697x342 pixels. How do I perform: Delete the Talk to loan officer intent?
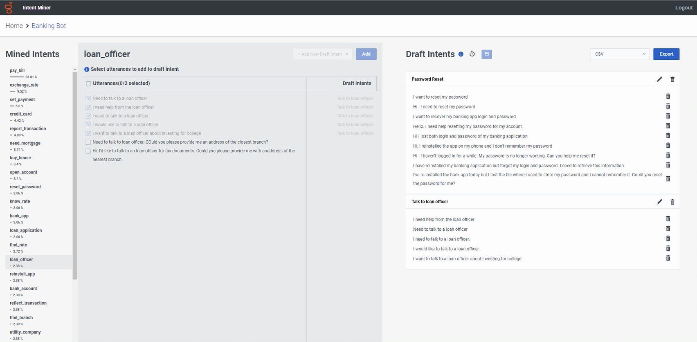[672, 202]
